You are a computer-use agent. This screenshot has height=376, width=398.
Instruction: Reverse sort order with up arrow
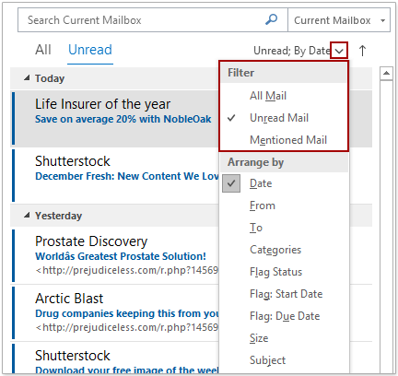coord(362,51)
